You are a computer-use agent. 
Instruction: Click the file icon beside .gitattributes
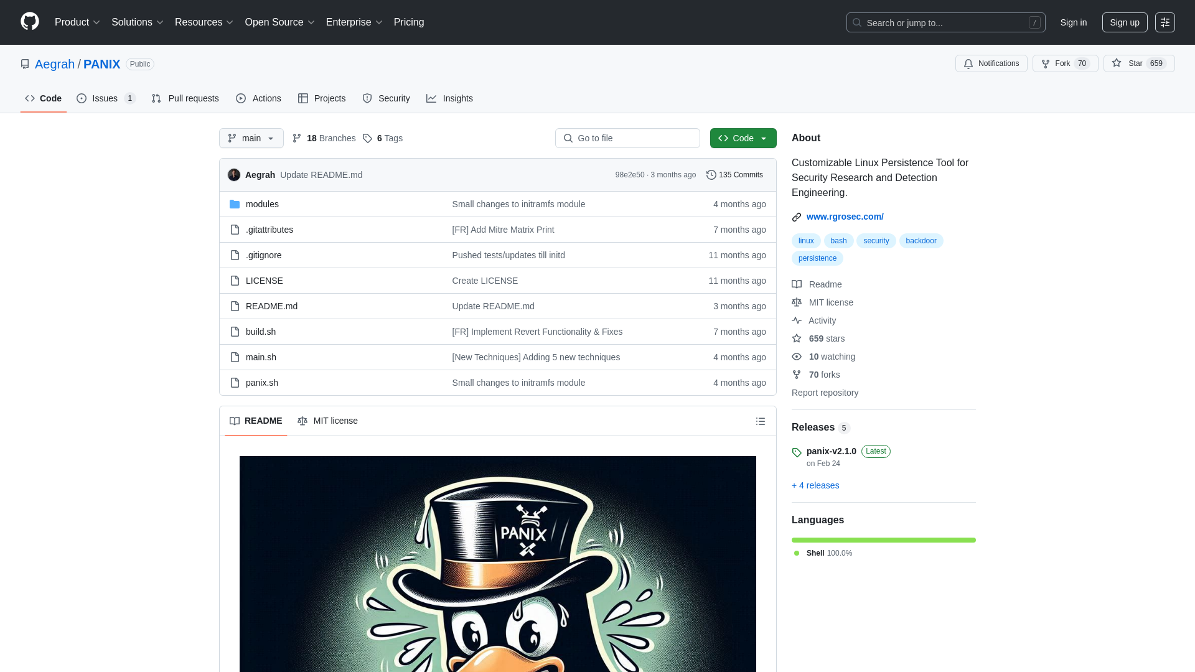tap(235, 230)
